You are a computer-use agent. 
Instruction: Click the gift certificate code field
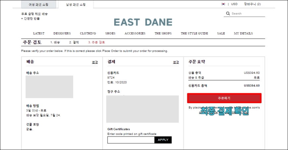click(x=131, y=140)
